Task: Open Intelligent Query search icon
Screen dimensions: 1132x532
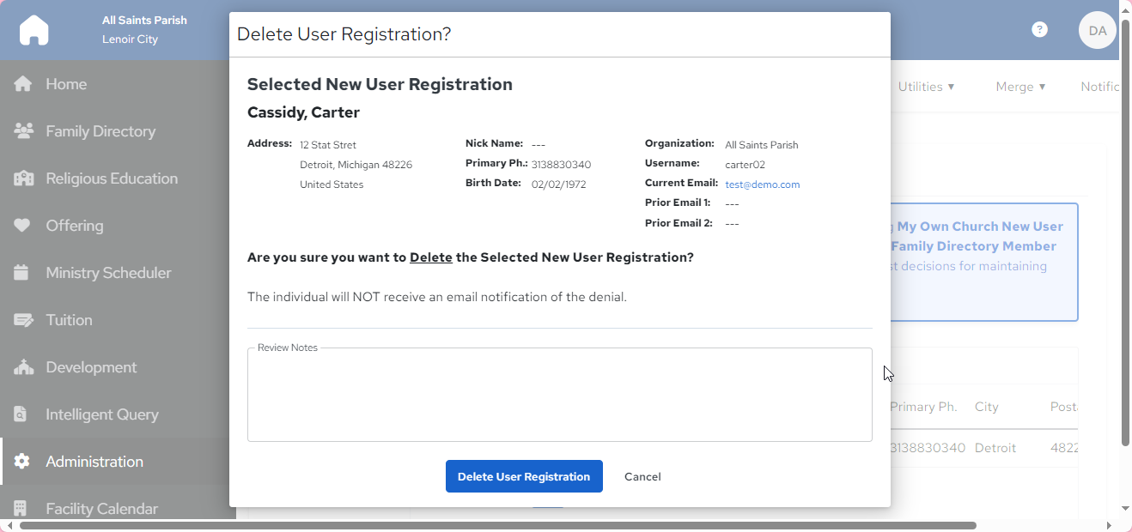Action: (x=21, y=414)
